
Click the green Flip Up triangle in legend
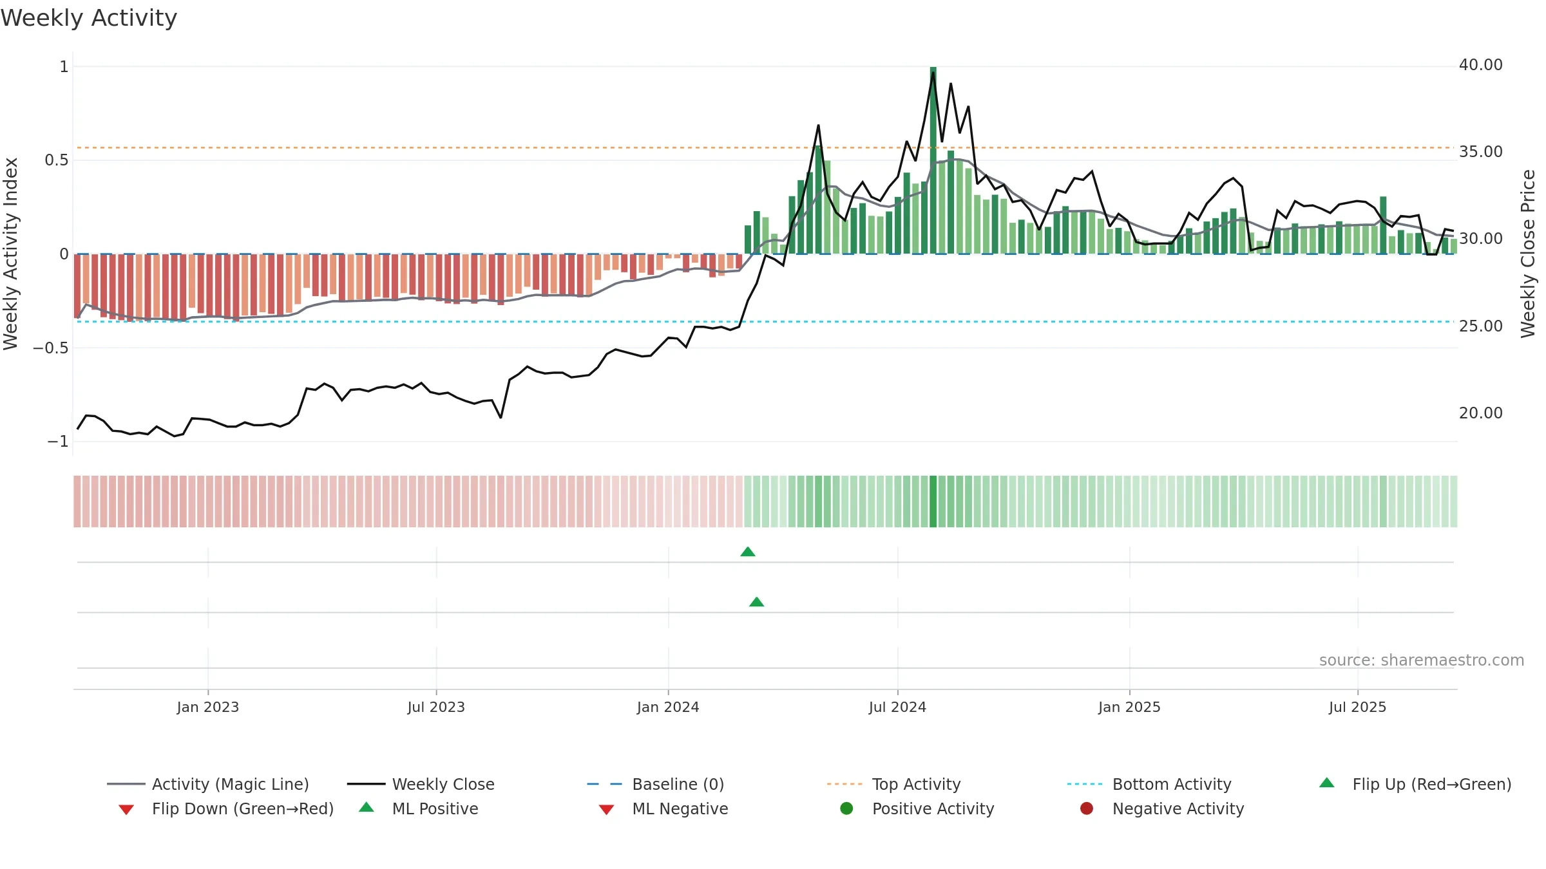click(x=1326, y=783)
